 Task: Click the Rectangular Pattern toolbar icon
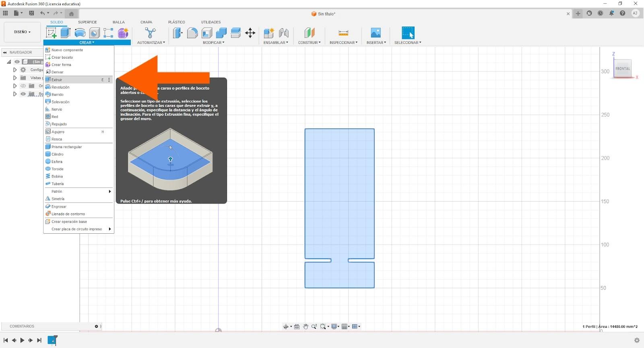108,33
